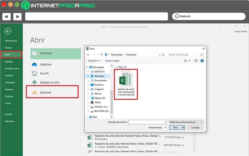
Task: Toggle the preview pane icon
Action: [x=195, y=61]
